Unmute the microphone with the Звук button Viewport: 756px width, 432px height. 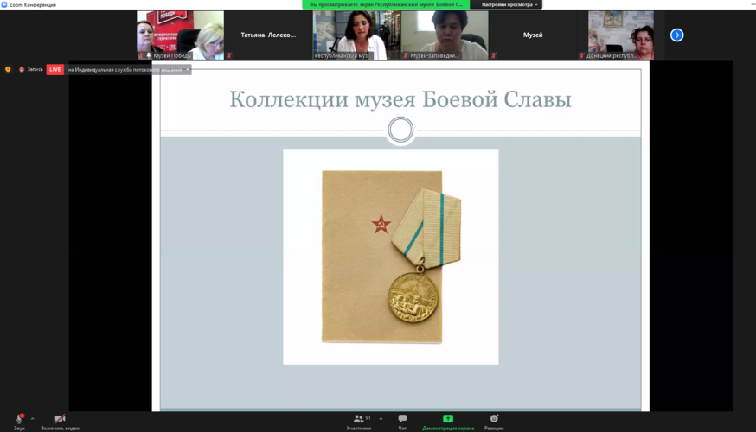pos(19,420)
